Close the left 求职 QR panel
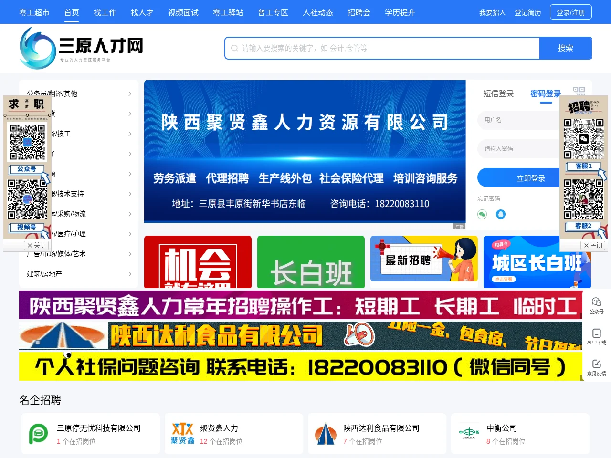 (37, 245)
